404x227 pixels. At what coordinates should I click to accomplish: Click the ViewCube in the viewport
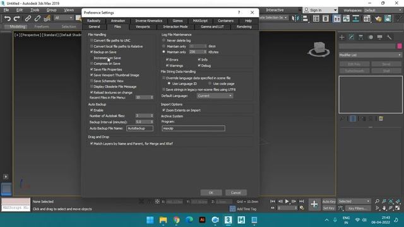pyautogui.click(x=319, y=49)
